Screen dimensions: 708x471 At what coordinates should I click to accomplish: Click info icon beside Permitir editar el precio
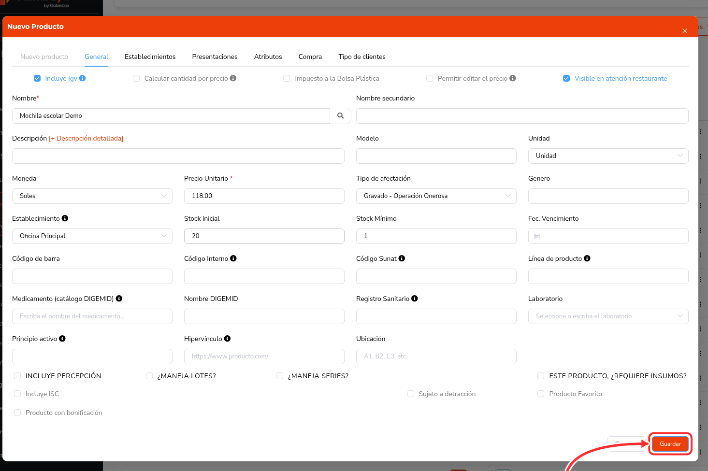pos(513,78)
